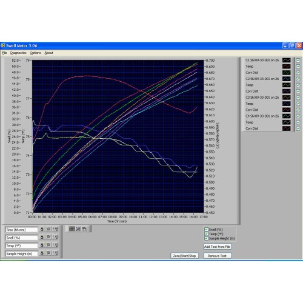The height and width of the screenshot is (303, 303).
Task: Click the Zero/Start/Stop button
Action: click(x=184, y=256)
